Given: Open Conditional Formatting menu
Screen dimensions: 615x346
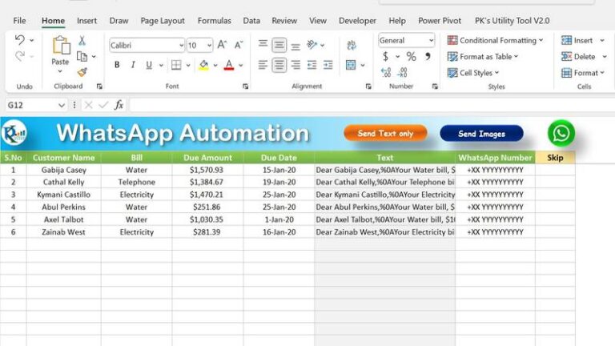Looking at the screenshot, I should coord(496,40).
